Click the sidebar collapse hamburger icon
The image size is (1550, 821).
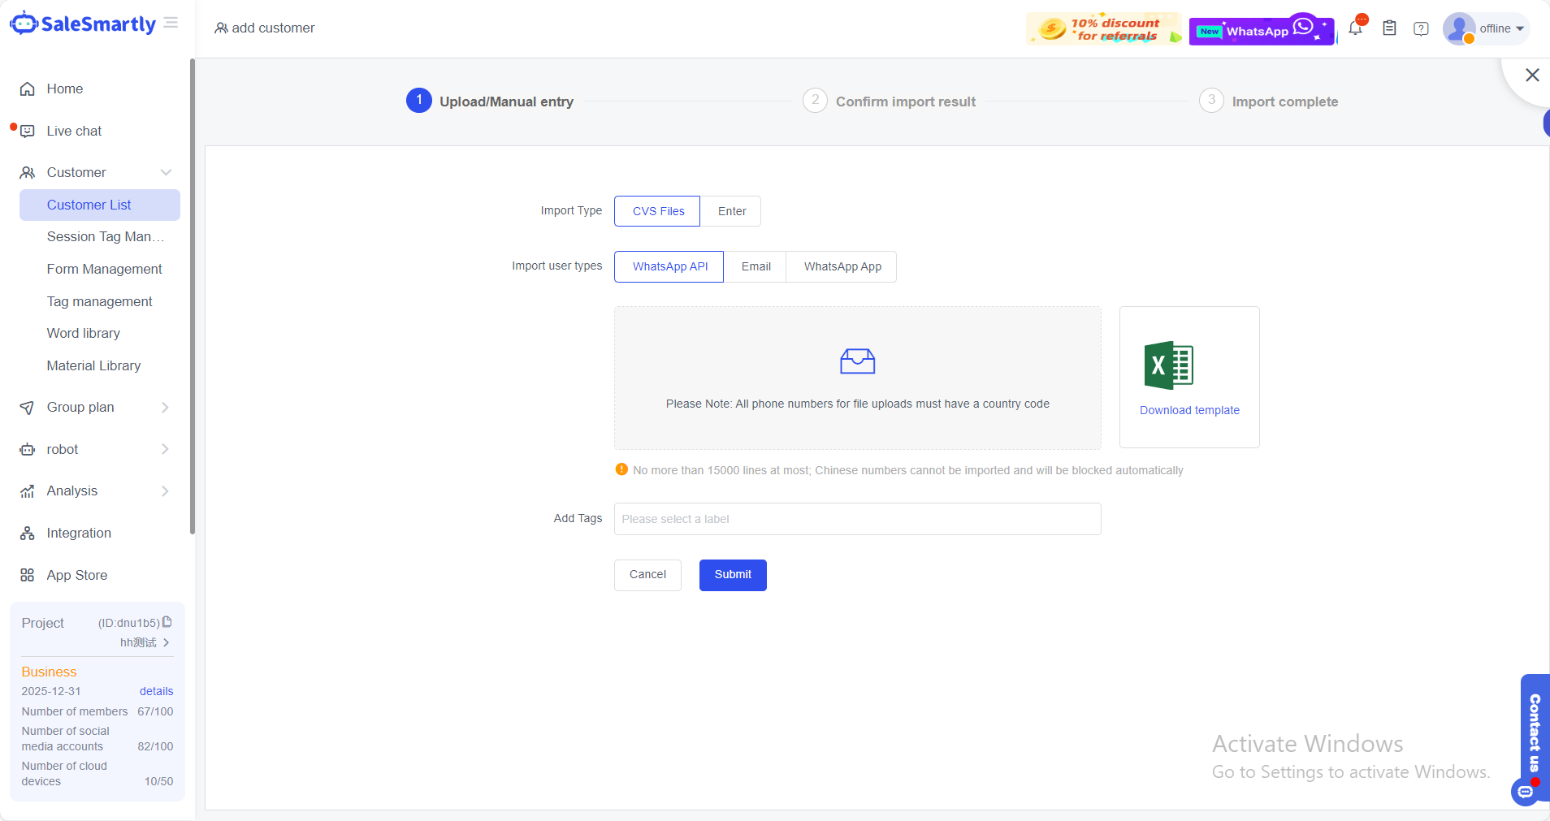pyautogui.click(x=171, y=23)
